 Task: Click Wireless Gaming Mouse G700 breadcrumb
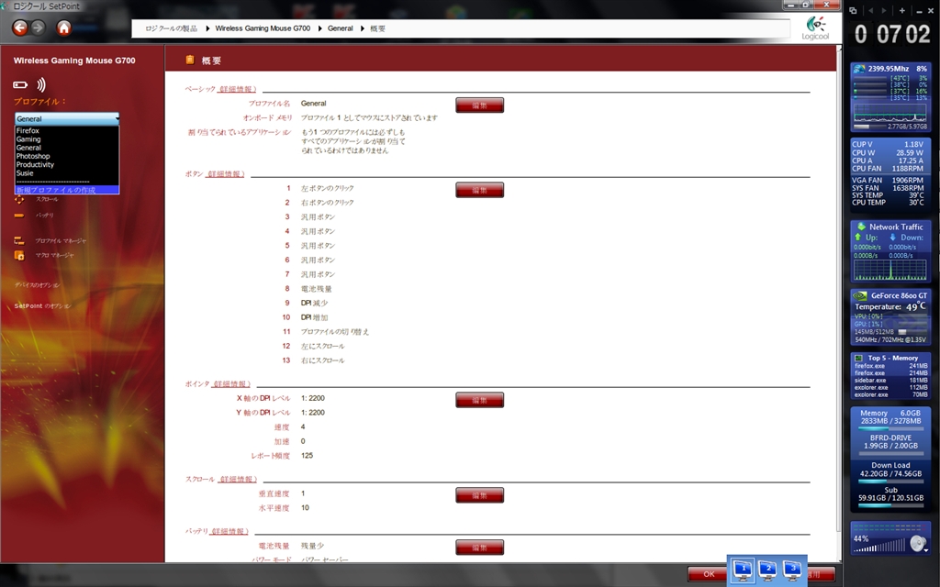(x=263, y=28)
